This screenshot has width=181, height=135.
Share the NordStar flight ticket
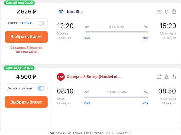[x=174, y=12]
